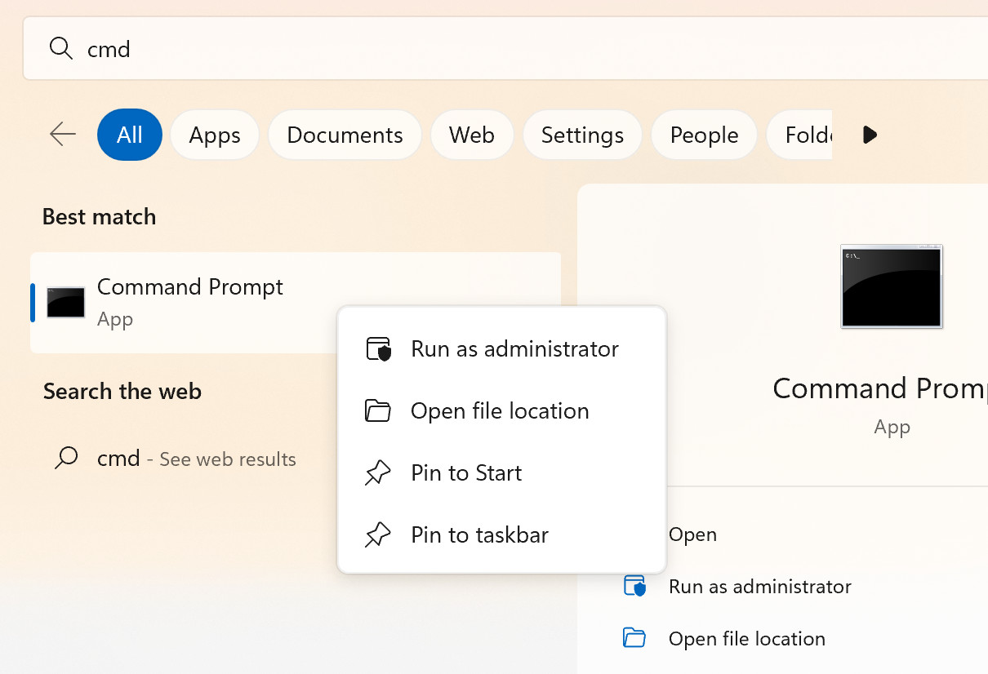Image resolution: width=988 pixels, height=674 pixels.
Task: Switch to the Apps filter tab
Action: [x=215, y=135]
